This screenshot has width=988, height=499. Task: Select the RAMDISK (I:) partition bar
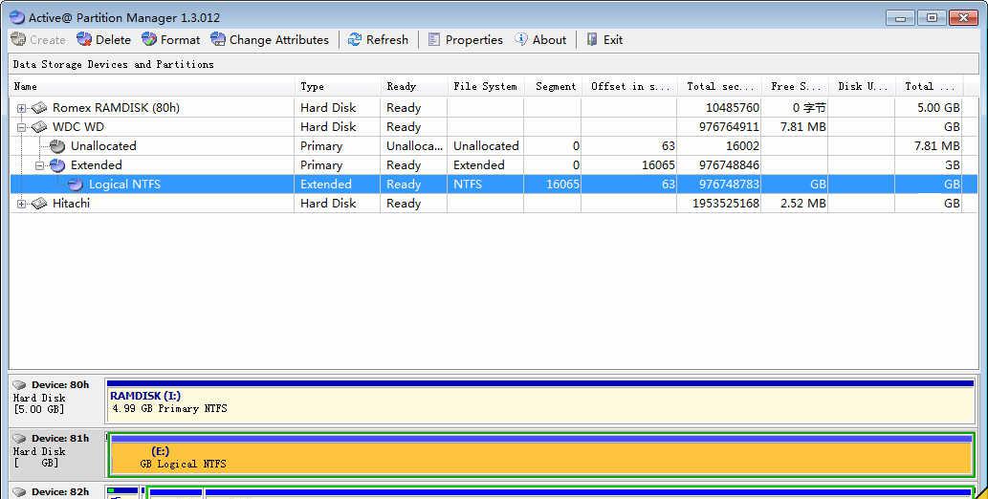[540, 401]
